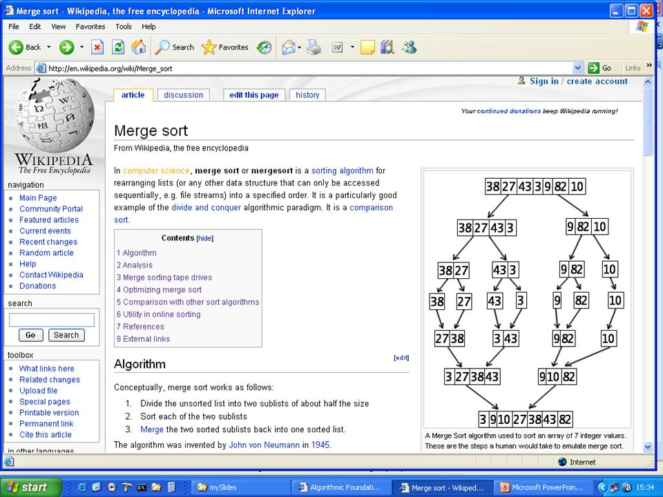Go to the Home page icon
The width and height of the screenshot is (663, 497).
click(x=139, y=47)
